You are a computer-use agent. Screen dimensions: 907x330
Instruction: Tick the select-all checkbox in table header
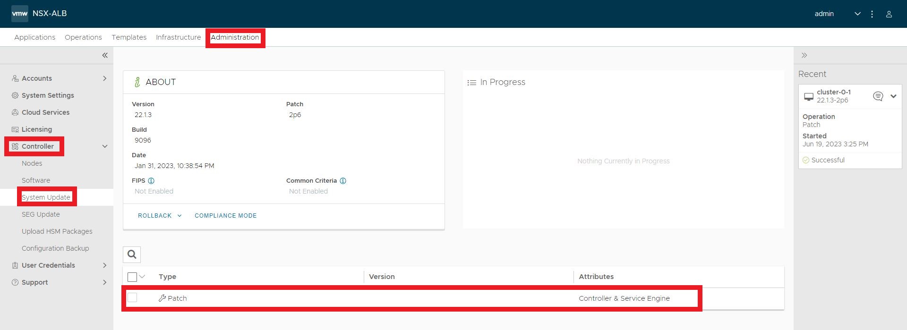pyautogui.click(x=132, y=277)
